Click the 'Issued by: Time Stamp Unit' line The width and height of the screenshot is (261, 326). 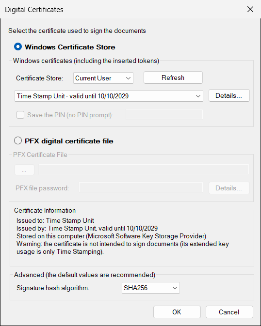pyautogui.click(x=87, y=228)
